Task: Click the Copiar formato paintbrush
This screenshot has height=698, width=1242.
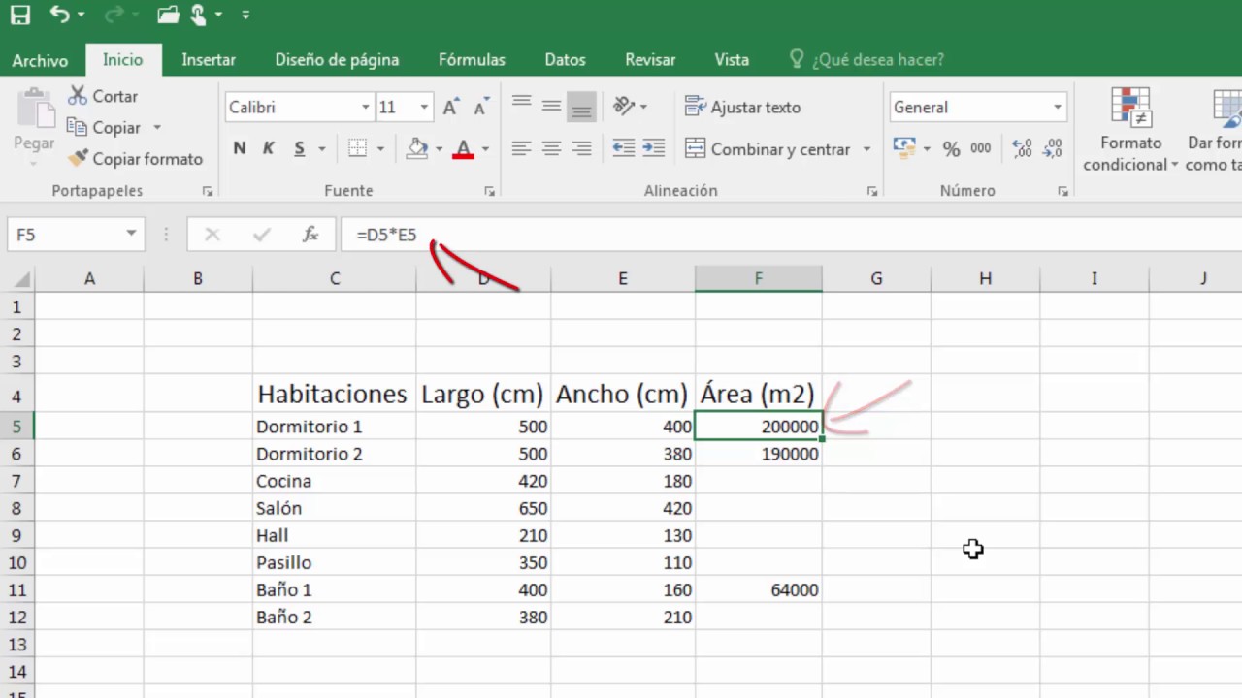Action: 78,158
